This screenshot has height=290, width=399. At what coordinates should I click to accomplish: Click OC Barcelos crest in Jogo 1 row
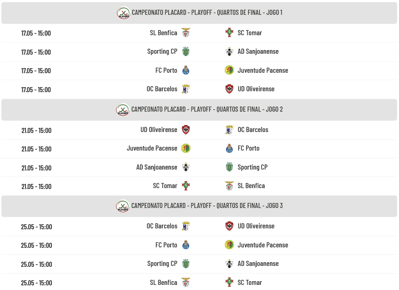pos(186,89)
